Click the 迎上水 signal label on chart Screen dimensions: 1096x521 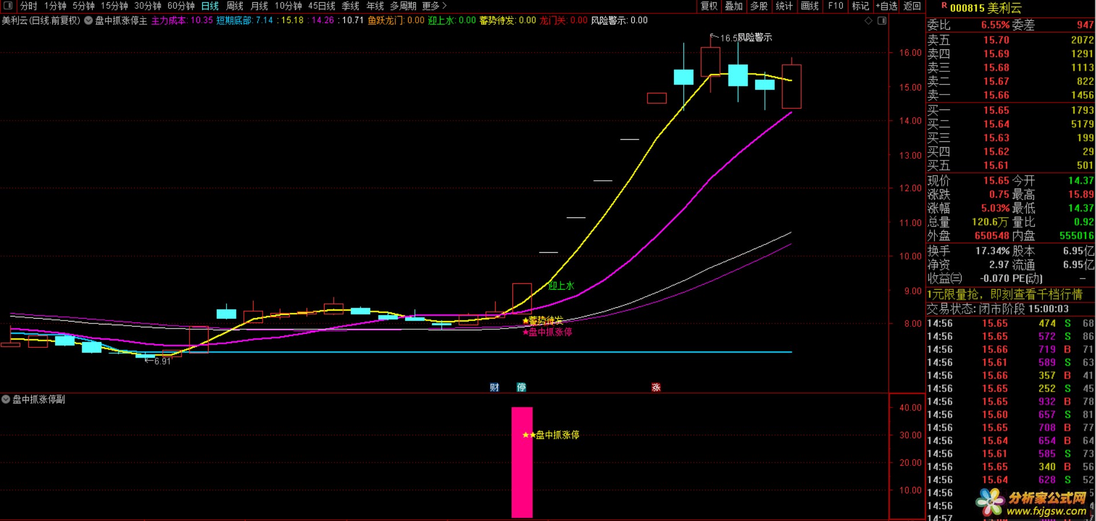point(561,285)
